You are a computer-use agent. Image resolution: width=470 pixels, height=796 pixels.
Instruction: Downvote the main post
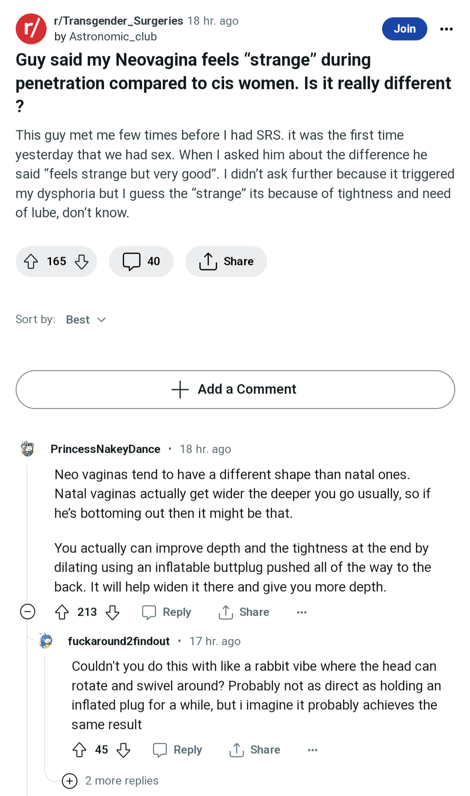pyautogui.click(x=81, y=261)
